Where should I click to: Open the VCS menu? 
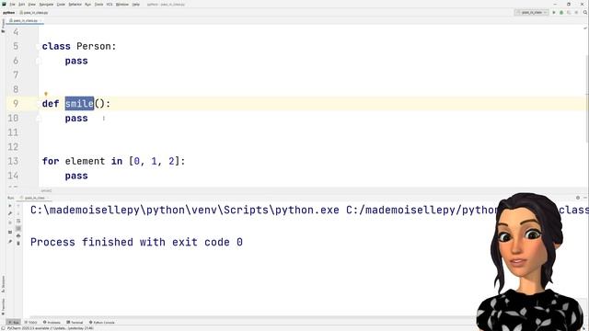[x=110, y=5]
